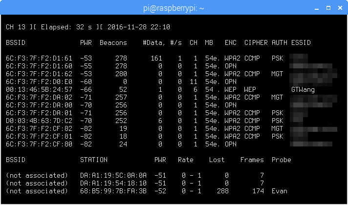This screenshot has height=205, width=348.
Task: Click the 161 data count value
Action: tap(156, 59)
